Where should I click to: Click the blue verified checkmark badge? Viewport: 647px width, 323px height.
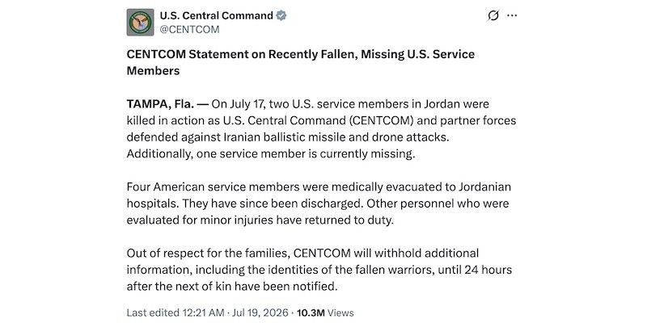coord(281,16)
